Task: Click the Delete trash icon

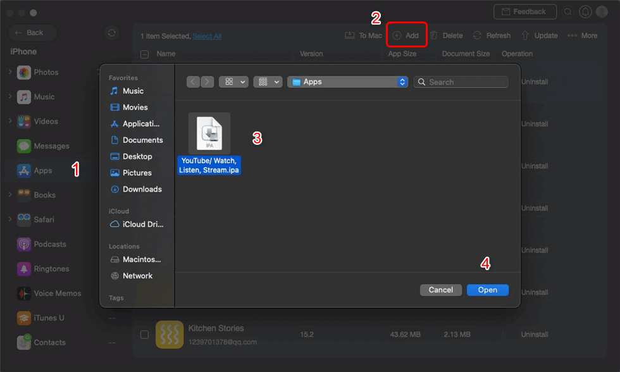Action: pyautogui.click(x=434, y=35)
